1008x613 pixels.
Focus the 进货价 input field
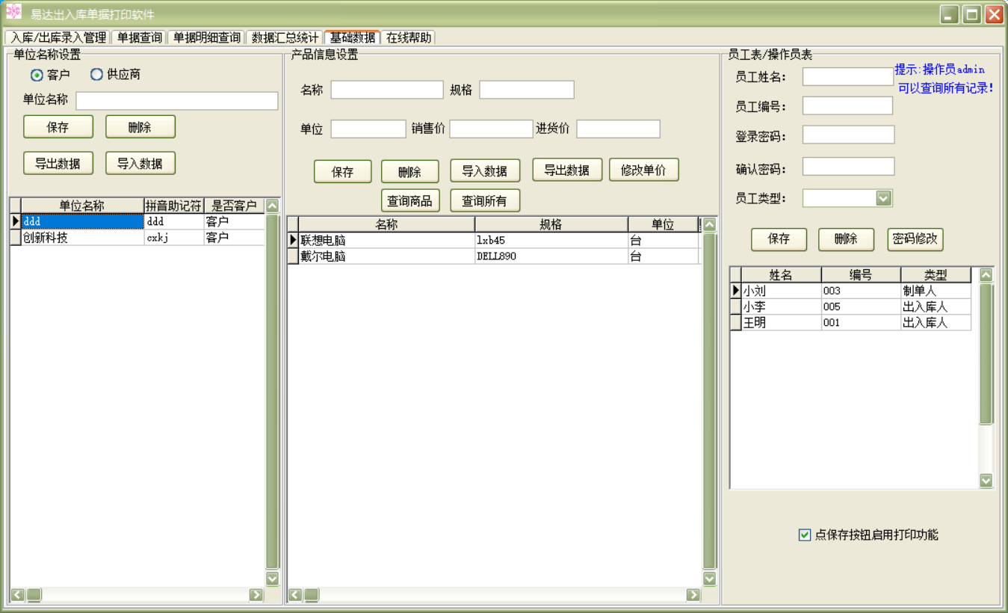(x=619, y=129)
